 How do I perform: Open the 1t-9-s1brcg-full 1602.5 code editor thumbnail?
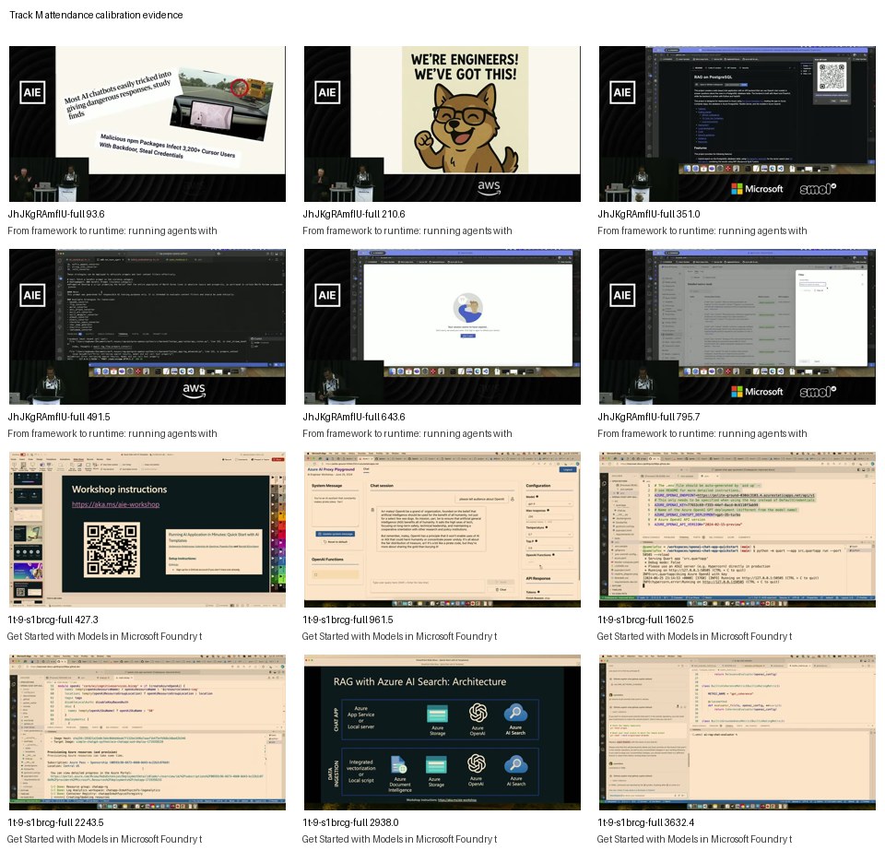[x=737, y=529]
